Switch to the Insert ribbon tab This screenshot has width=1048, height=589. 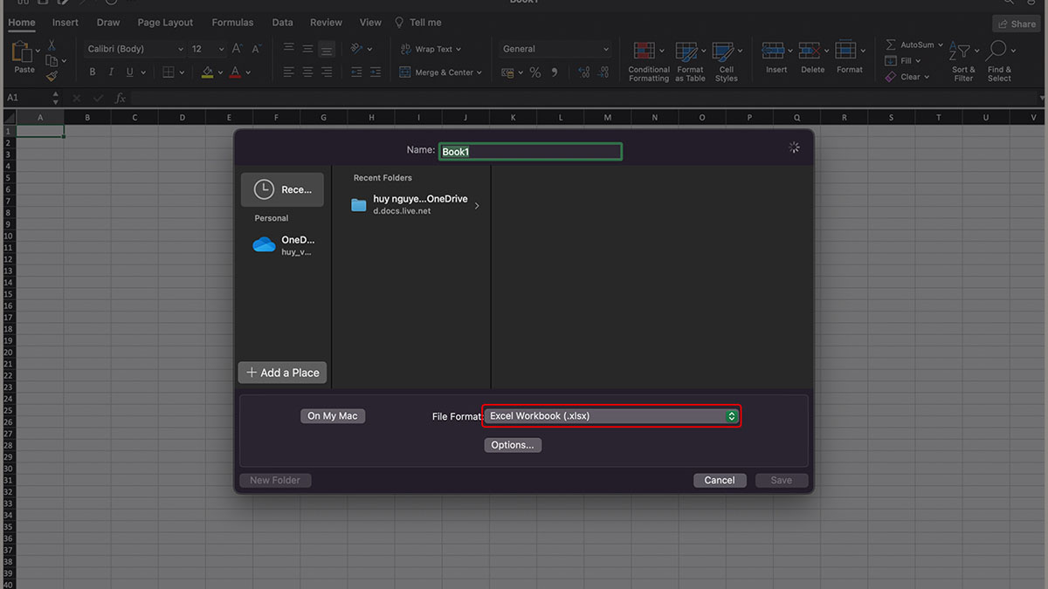coord(65,22)
